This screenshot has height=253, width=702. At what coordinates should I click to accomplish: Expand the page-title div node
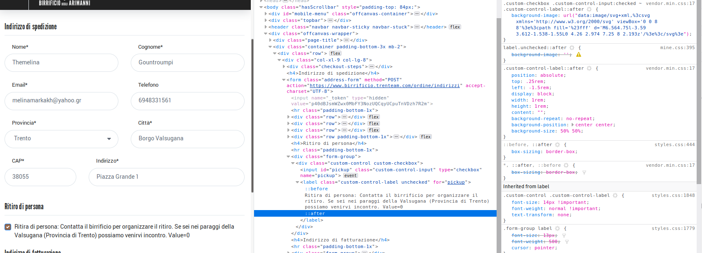click(270, 40)
